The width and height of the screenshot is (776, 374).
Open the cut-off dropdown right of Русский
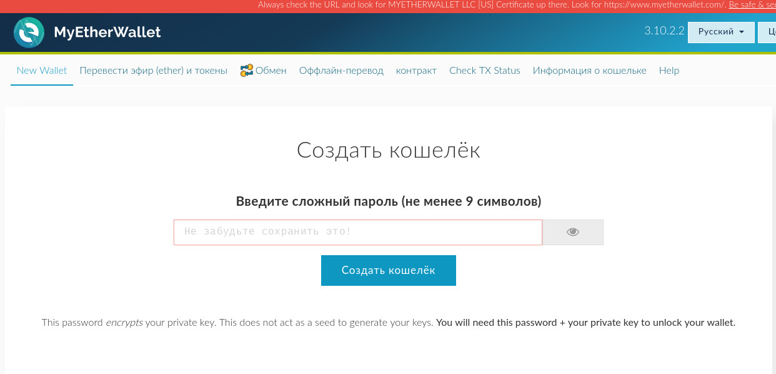[x=767, y=32]
